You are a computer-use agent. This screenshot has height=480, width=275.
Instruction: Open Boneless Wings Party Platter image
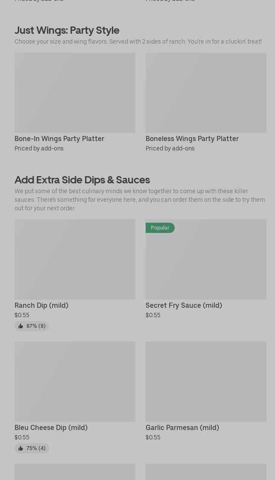pyautogui.click(x=206, y=92)
